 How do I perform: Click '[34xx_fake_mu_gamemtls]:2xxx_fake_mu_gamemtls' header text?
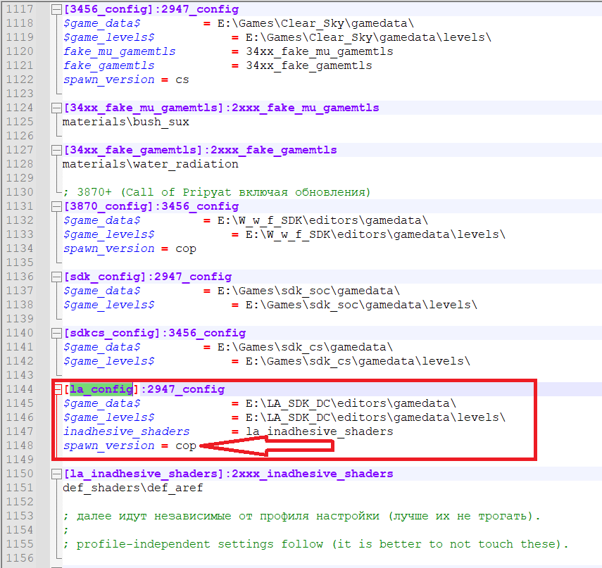click(222, 108)
